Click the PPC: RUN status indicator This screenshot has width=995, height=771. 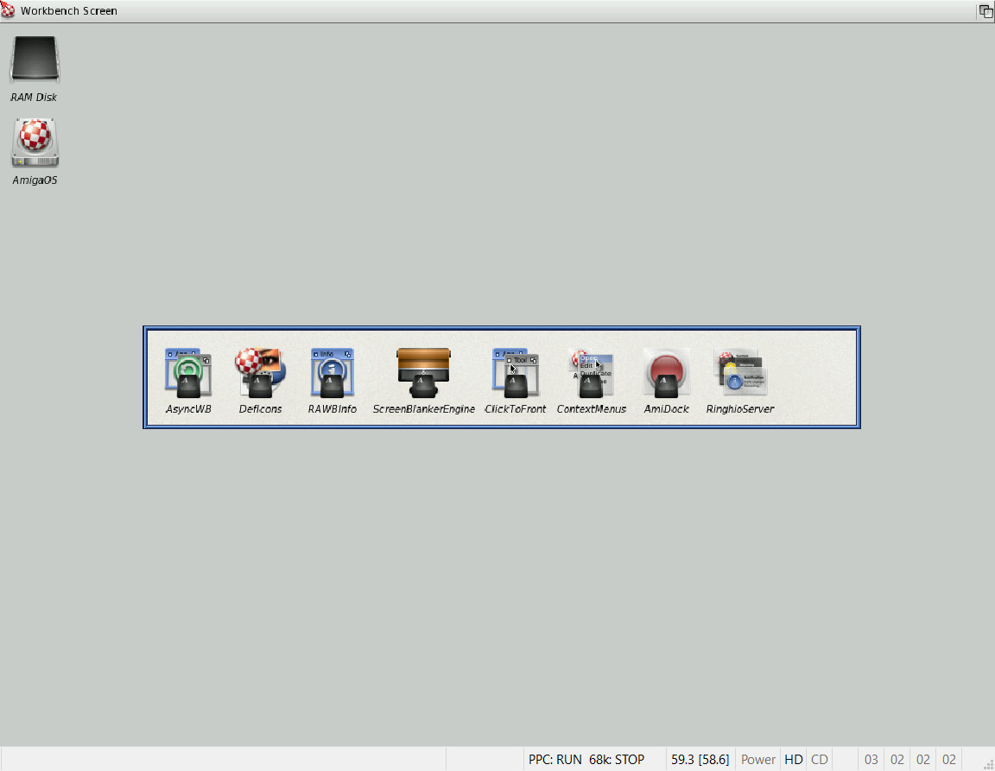coord(555,760)
